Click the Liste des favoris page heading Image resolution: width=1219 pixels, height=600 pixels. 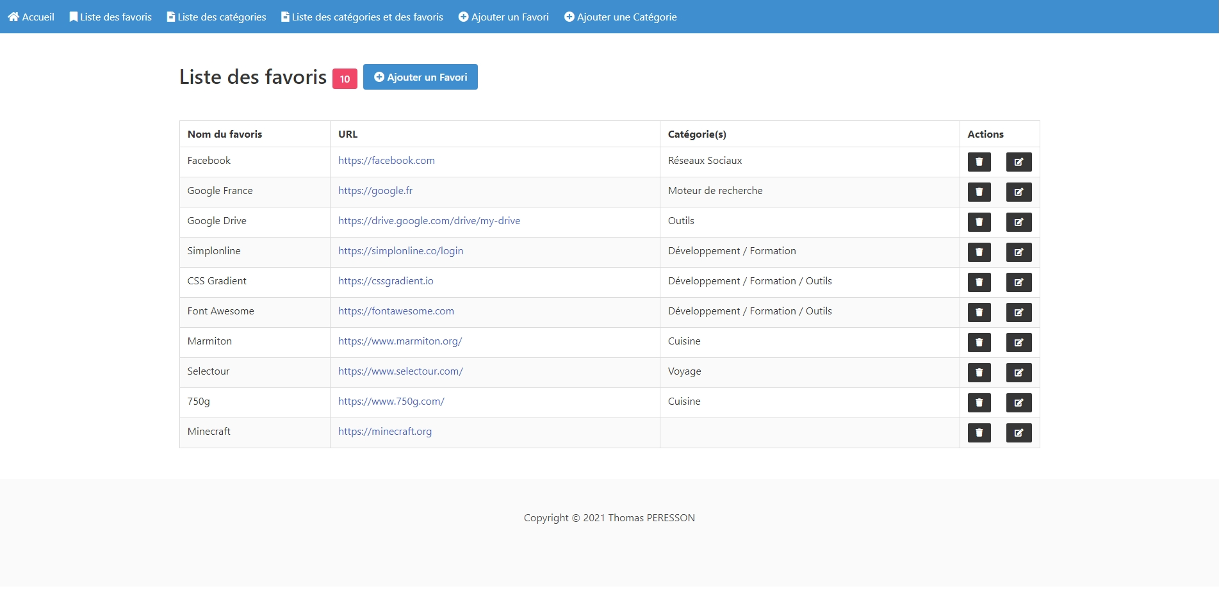253,77
